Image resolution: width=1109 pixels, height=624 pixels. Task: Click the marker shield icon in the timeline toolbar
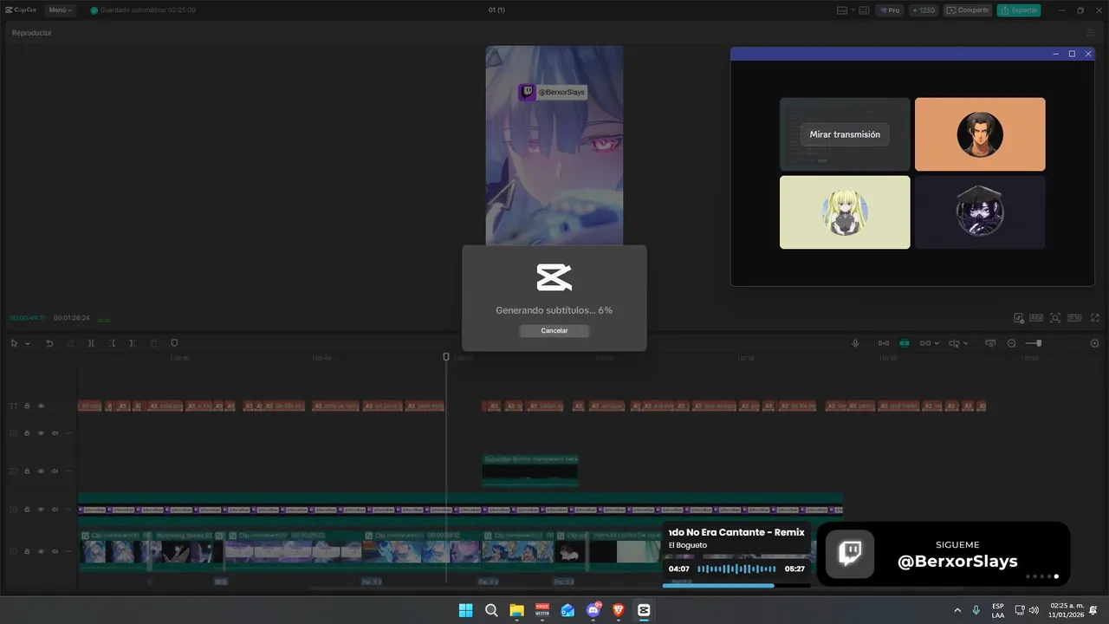[174, 343]
